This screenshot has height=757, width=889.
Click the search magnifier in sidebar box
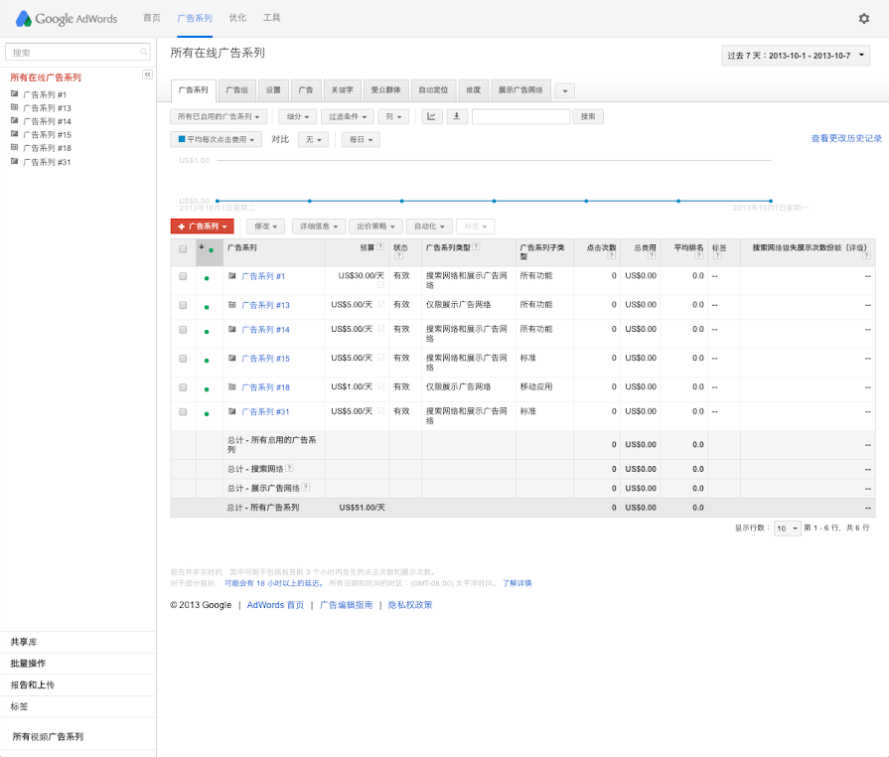(144, 53)
